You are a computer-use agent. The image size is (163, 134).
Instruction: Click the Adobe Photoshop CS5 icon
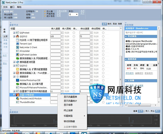click(18, 80)
